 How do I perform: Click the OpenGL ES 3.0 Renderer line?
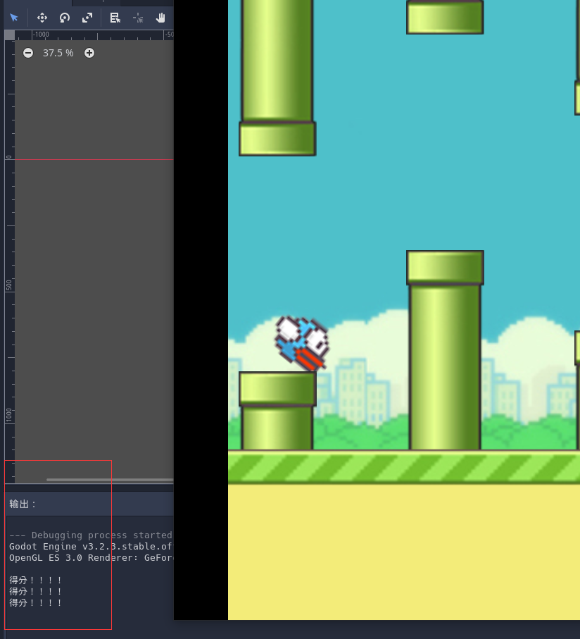click(90, 557)
